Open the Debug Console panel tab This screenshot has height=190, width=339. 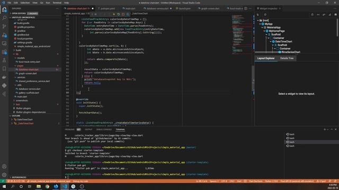point(104,129)
